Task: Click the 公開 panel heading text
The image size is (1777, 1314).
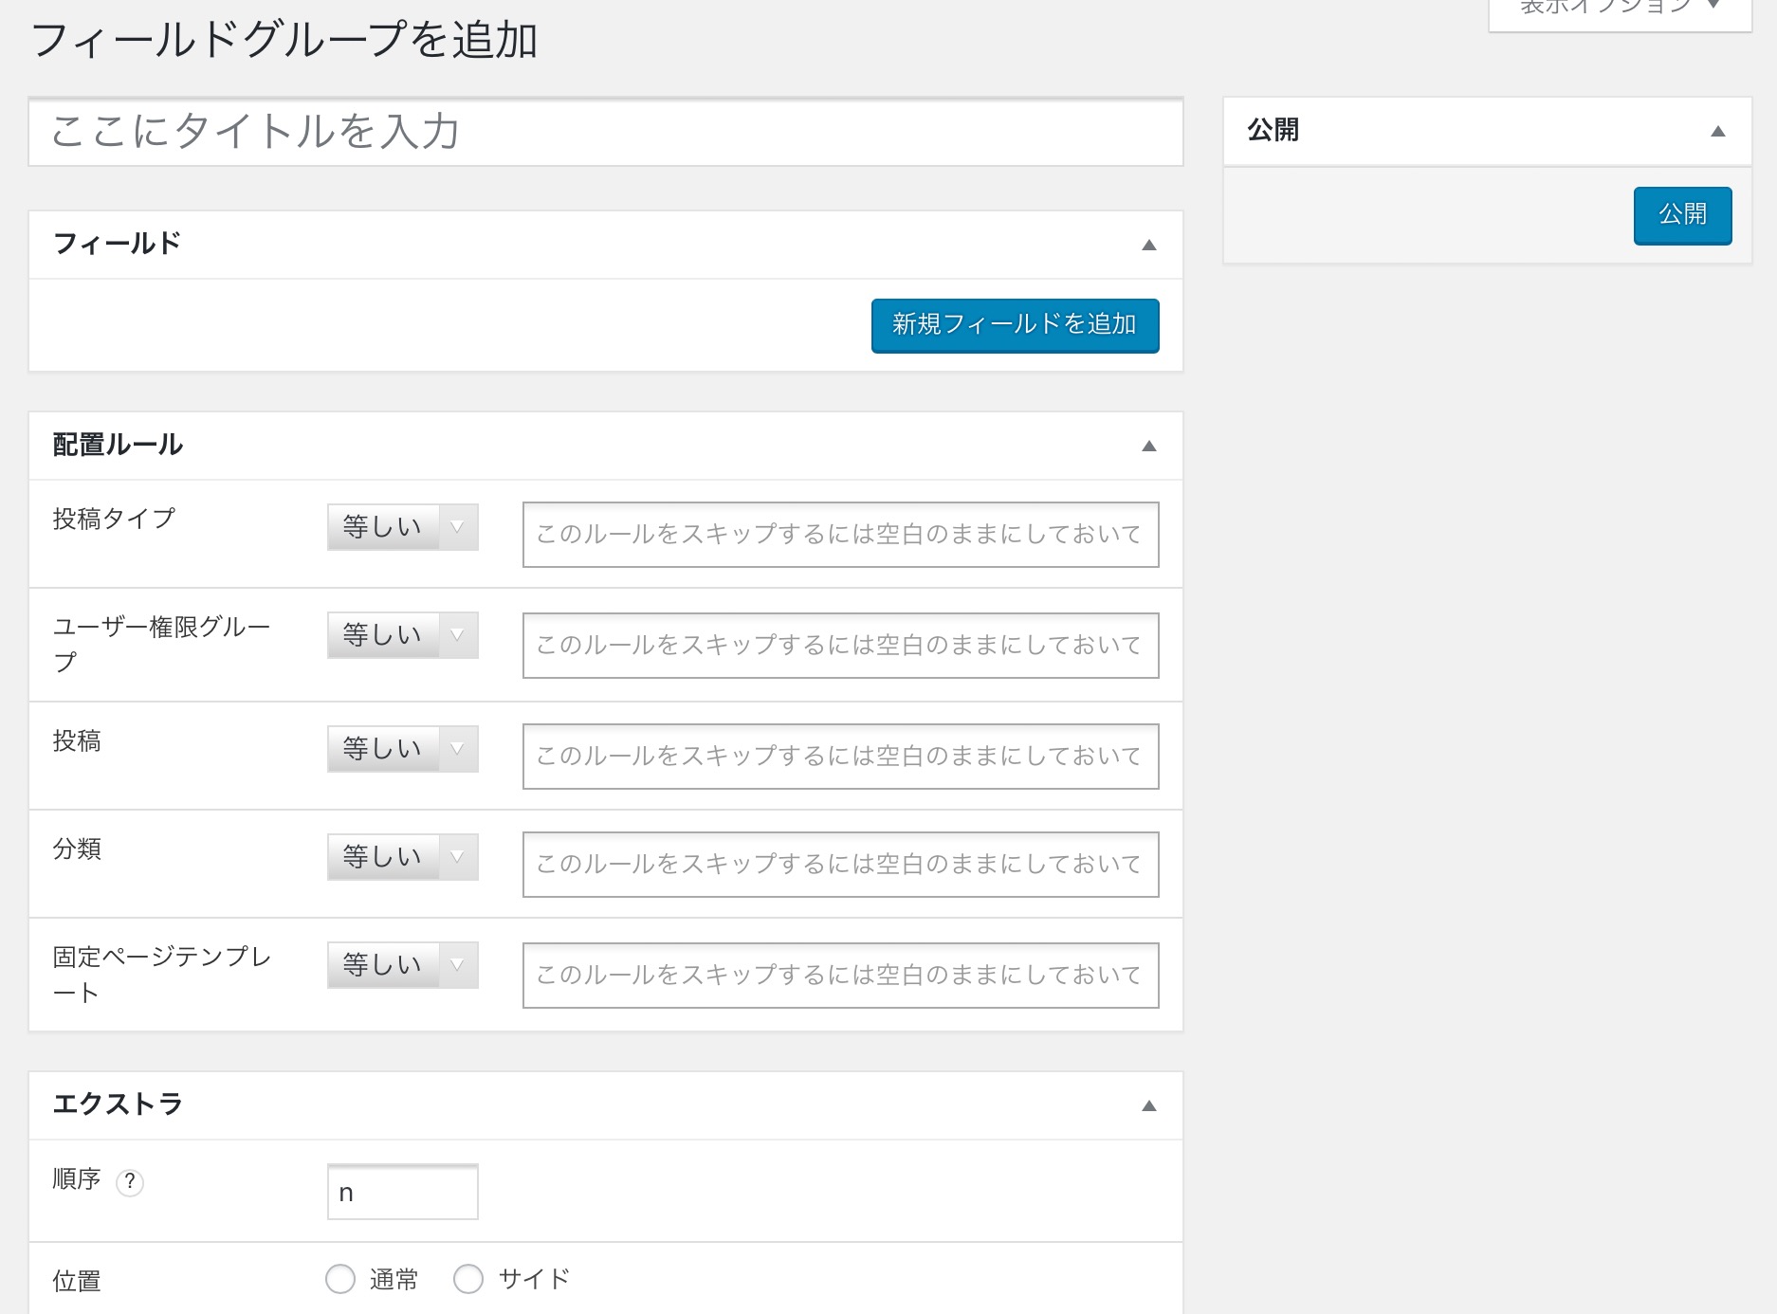Action: [x=1273, y=130]
